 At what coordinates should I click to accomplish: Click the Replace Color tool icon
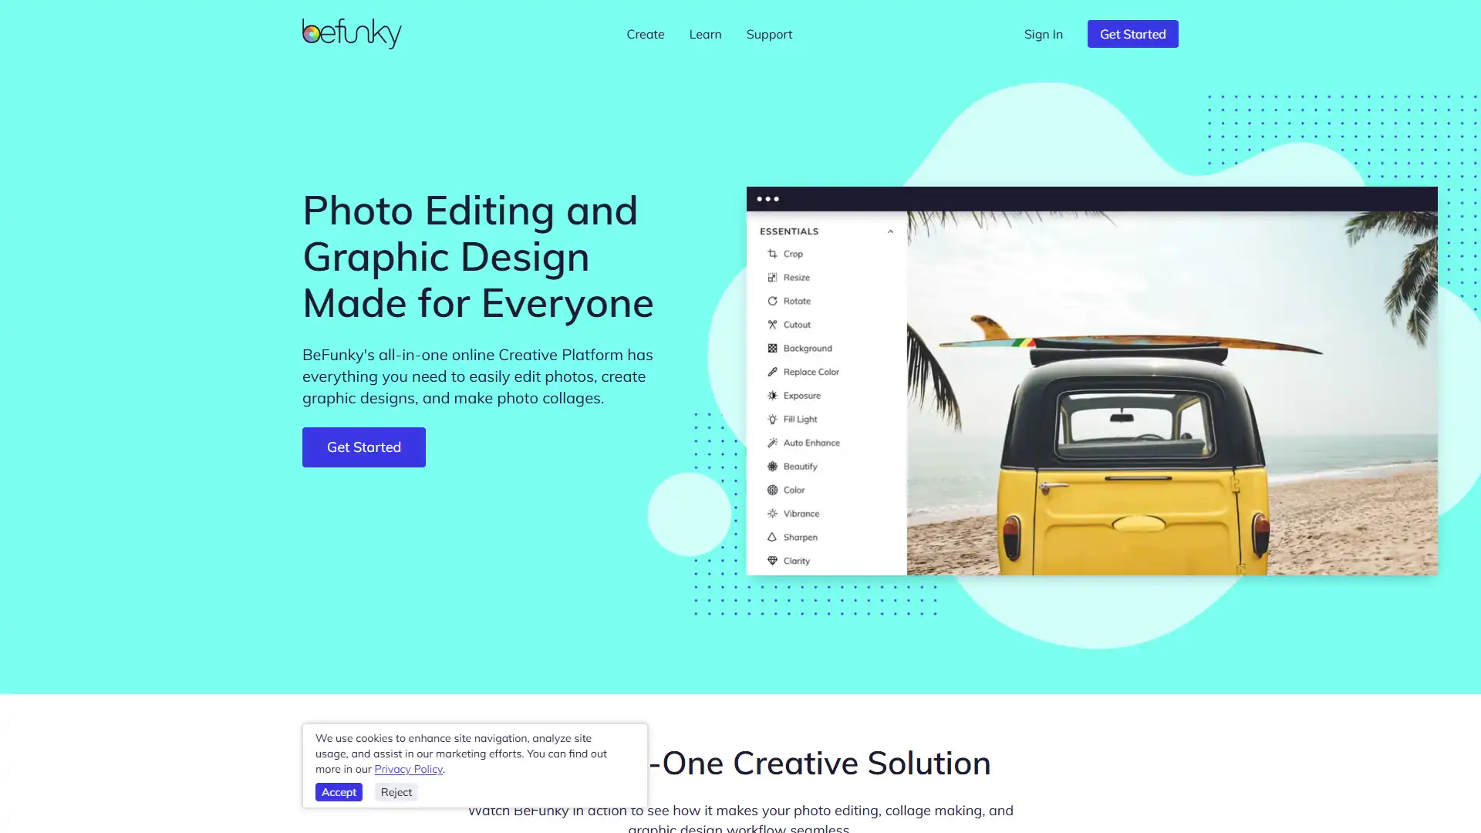click(x=772, y=371)
